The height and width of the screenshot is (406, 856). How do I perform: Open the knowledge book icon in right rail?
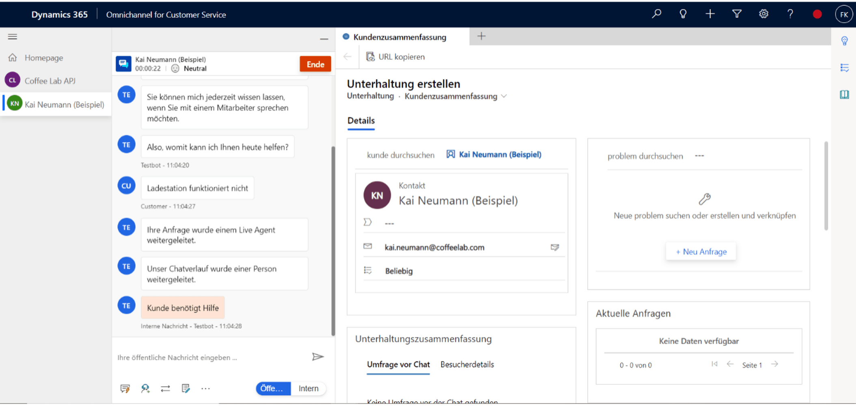[844, 95]
